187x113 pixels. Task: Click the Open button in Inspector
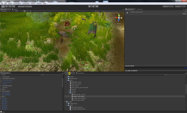(x=184, y=14)
